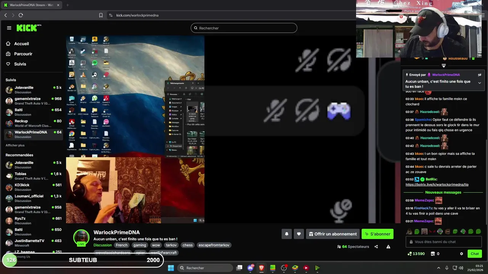Screen dimensions: 488x274
Task: Open Tobias channel in Recommandées
Action: click(34, 176)
